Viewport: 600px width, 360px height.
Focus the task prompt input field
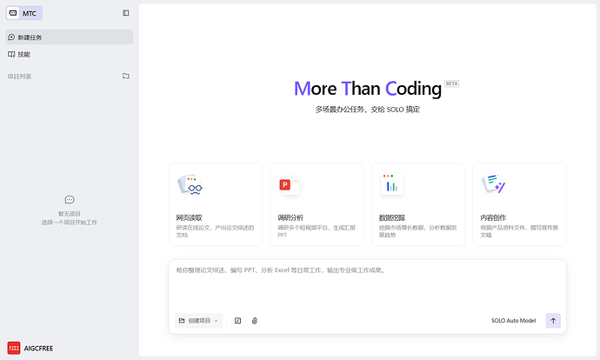[x=367, y=285]
